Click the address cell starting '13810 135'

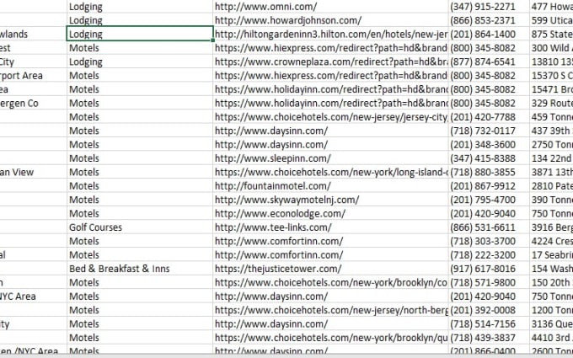pos(551,61)
